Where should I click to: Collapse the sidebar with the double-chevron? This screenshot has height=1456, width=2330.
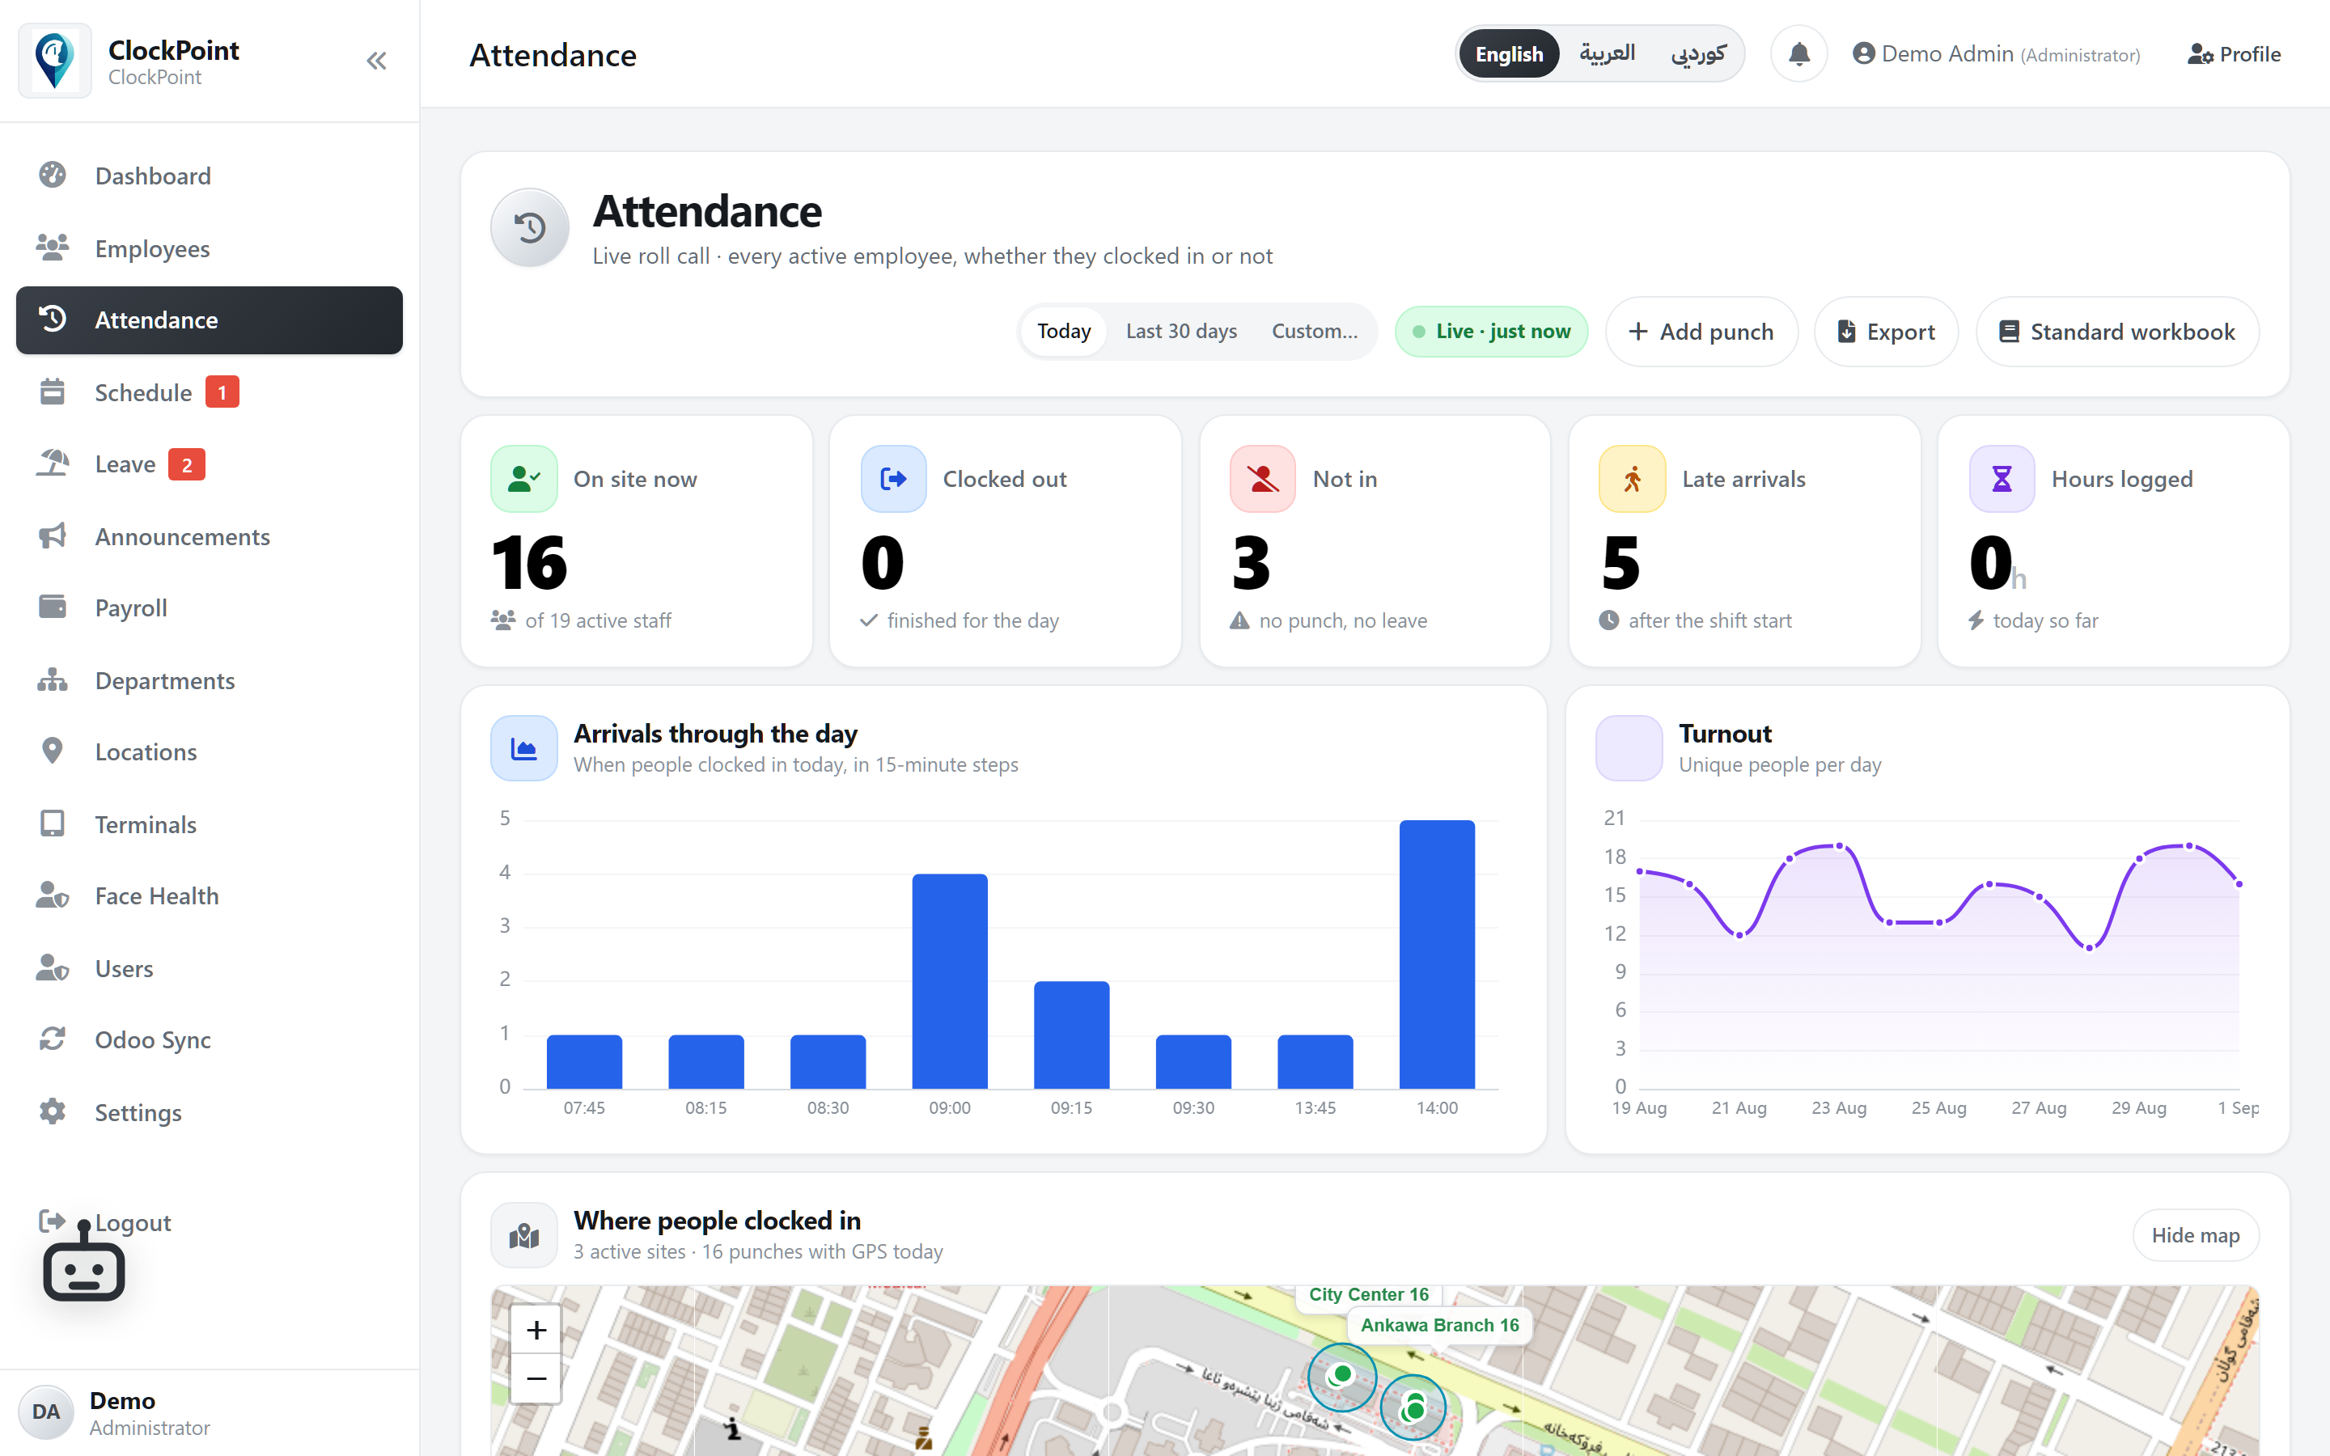376,61
